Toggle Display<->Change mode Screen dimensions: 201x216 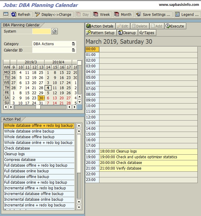(x=53, y=14)
